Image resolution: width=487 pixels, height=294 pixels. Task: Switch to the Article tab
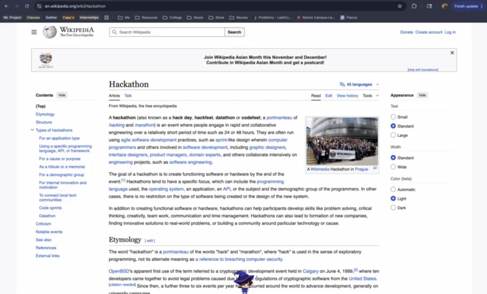(x=114, y=96)
